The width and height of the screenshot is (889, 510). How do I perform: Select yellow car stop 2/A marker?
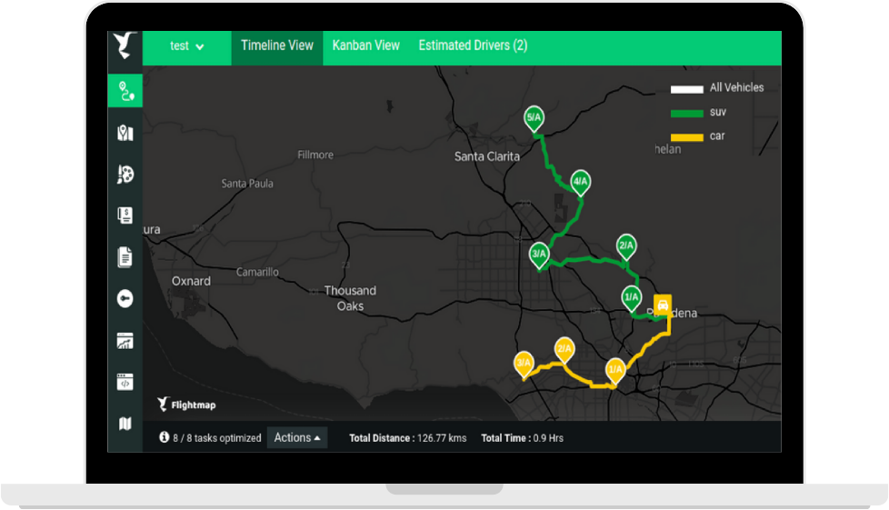[x=564, y=349]
